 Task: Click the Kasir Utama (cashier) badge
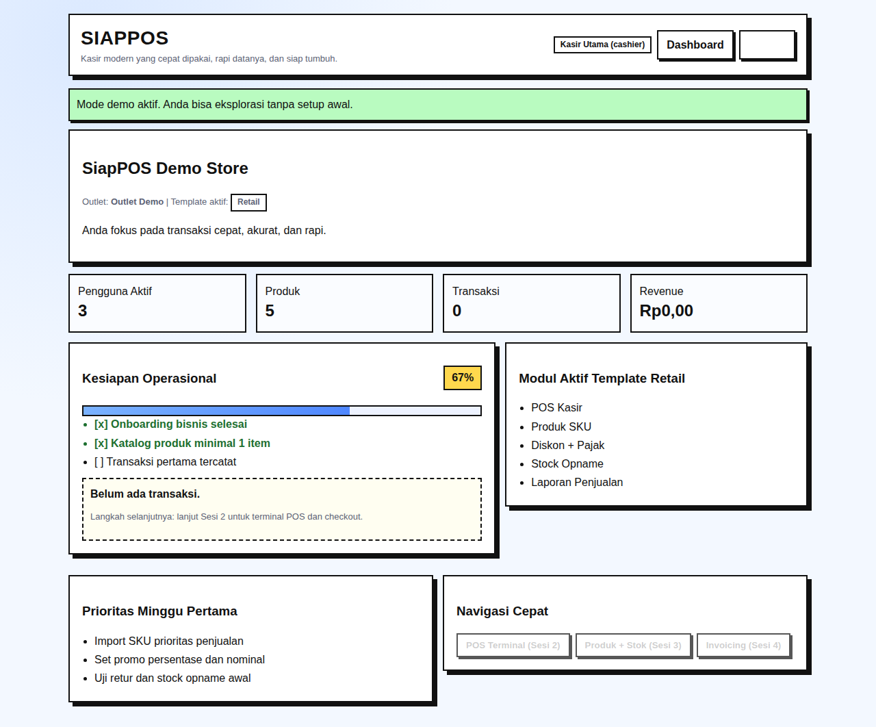click(x=602, y=44)
